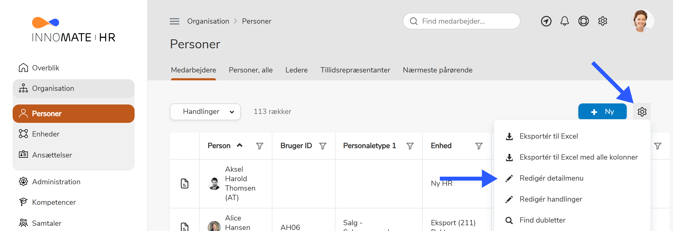Screen dimensions: 673x231
Task: Open top bar settings gear
Action: click(x=603, y=21)
